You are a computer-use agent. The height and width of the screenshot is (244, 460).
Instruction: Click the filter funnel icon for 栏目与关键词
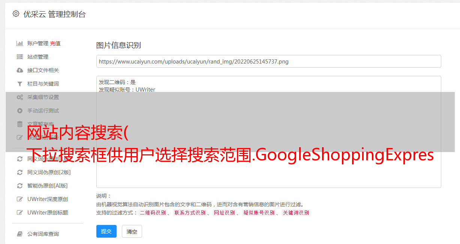click(x=20, y=84)
